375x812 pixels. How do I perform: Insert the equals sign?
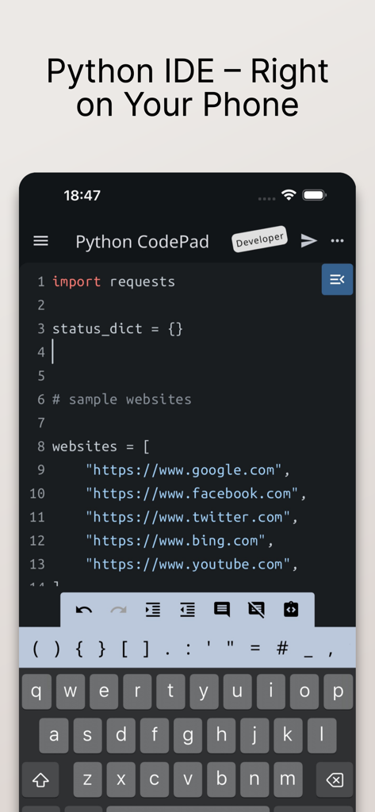pyautogui.click(x=254, y=648)
